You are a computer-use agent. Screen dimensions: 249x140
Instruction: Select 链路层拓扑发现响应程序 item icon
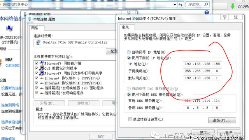pyautogui.click(x=42, y=93)
